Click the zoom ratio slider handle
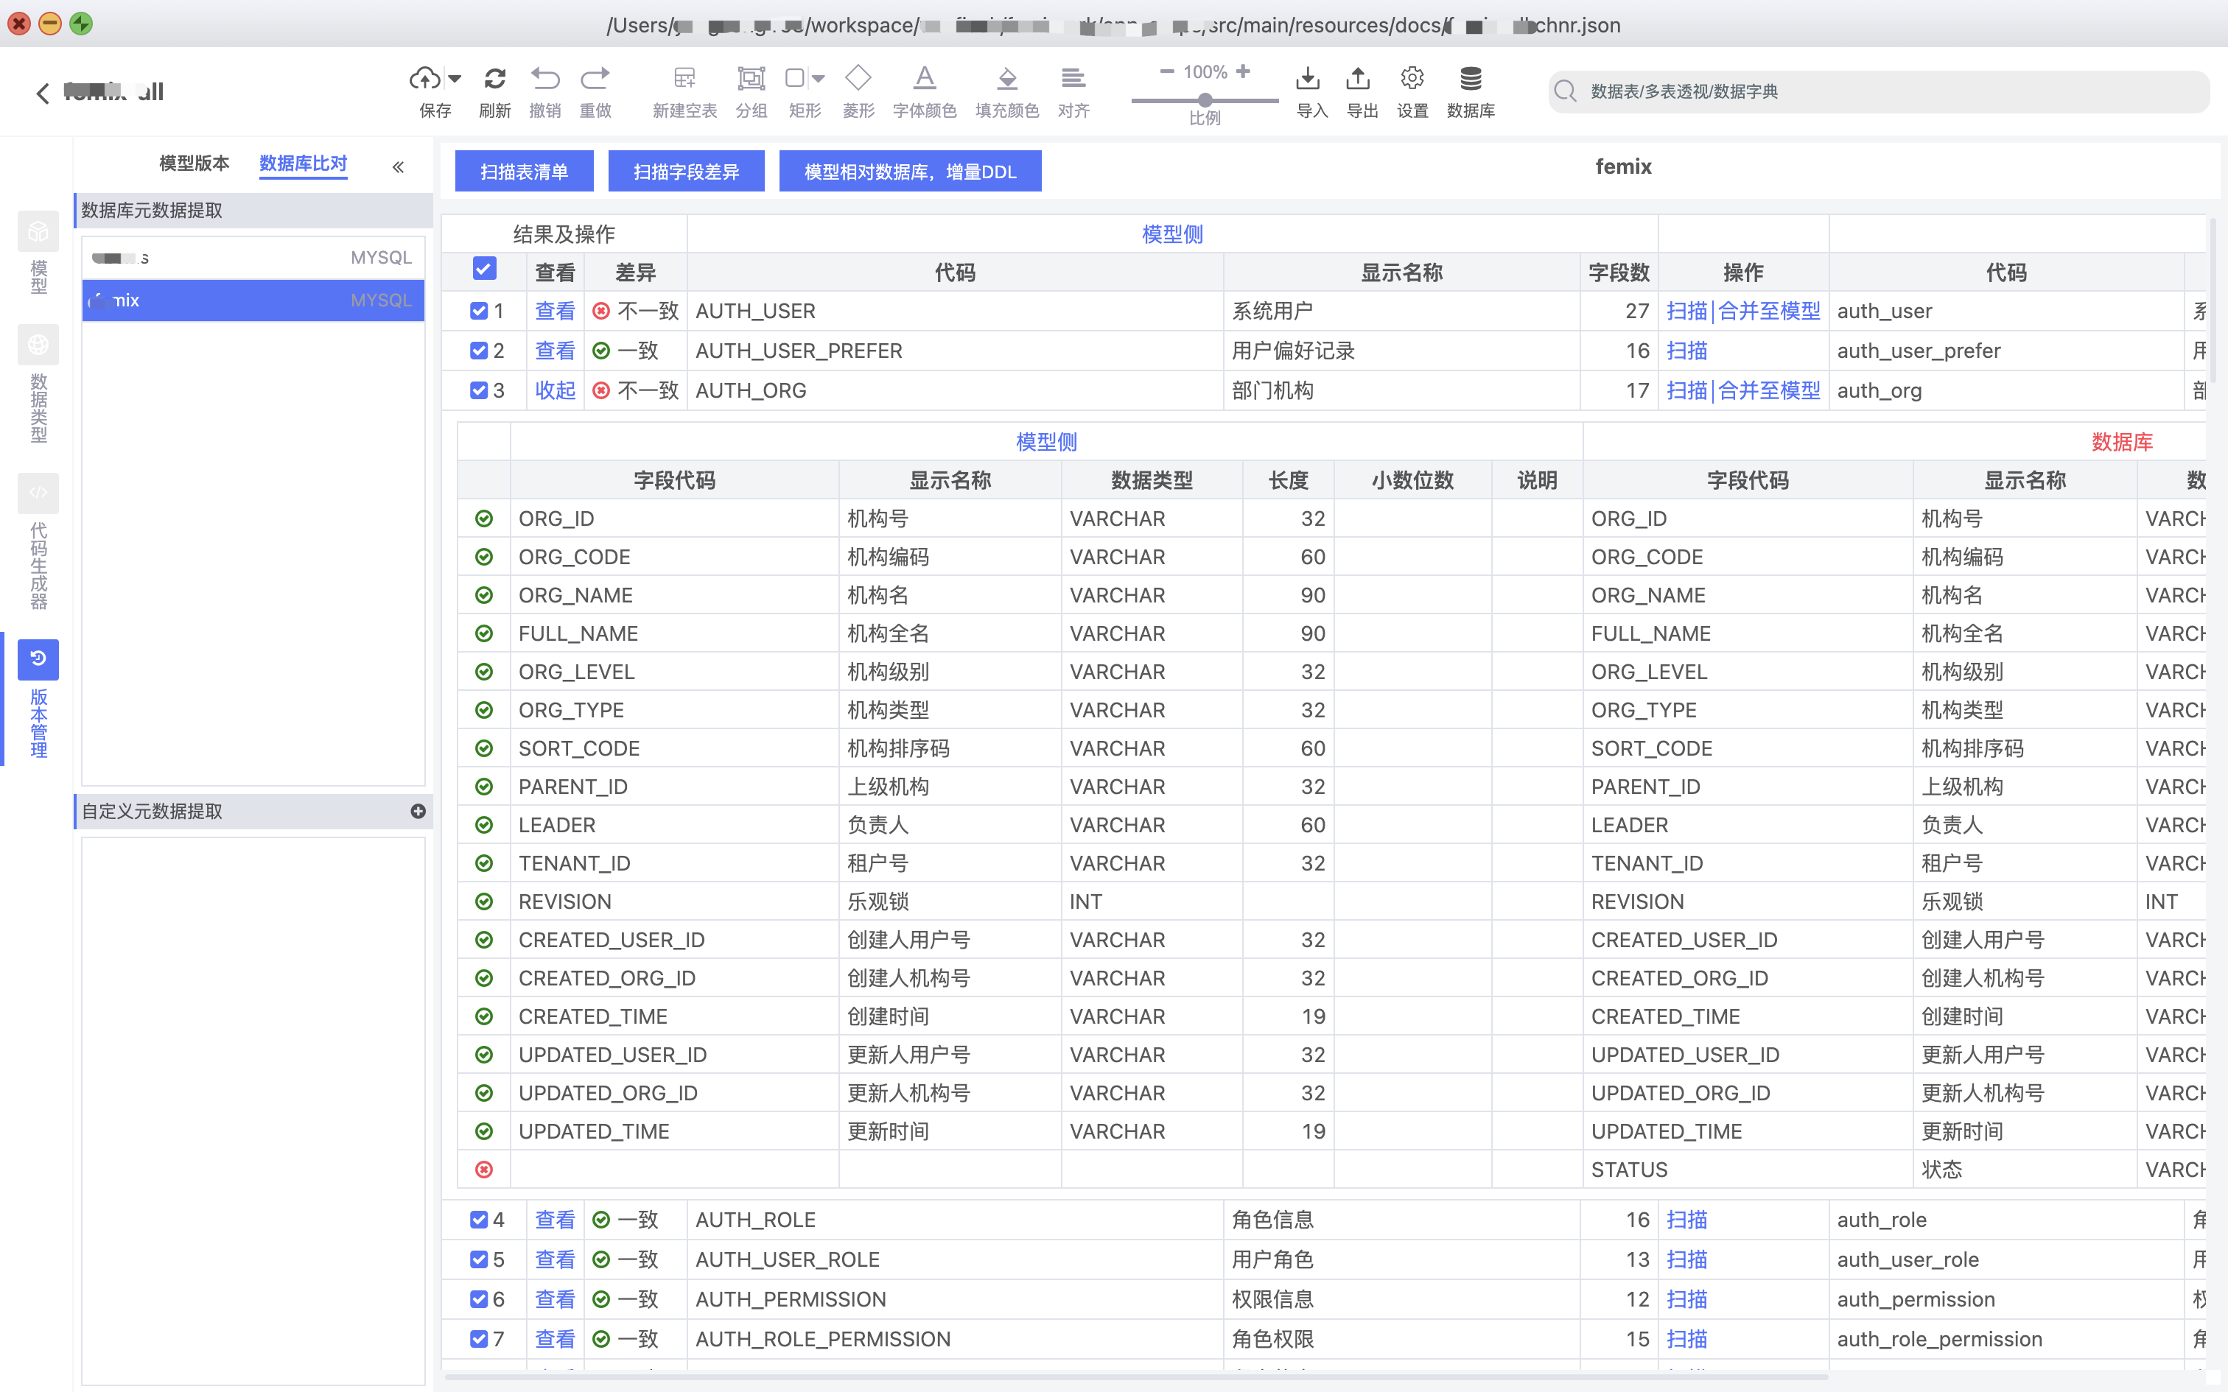This screenshot has height=1392, width=2228. [x=1205, y=99]
